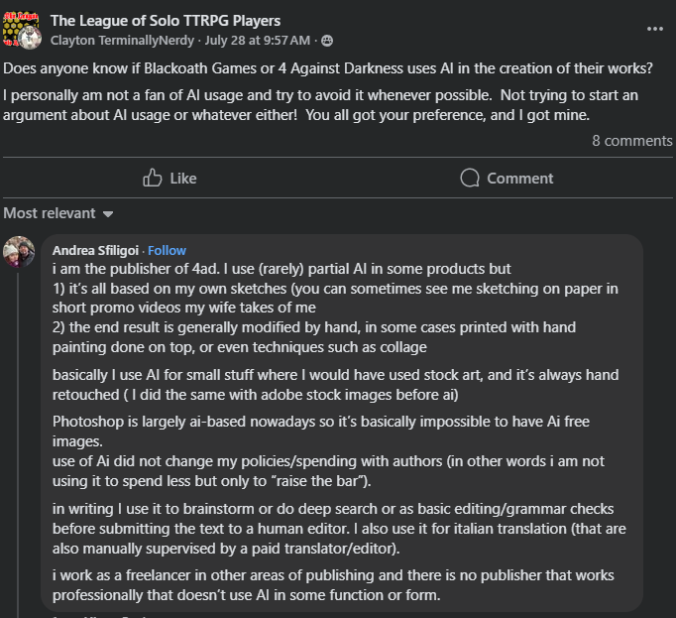Viewport: 676px width, 618px height.
Task: Open Andrea Sfiligoi's name link
Action: point(96,250)
